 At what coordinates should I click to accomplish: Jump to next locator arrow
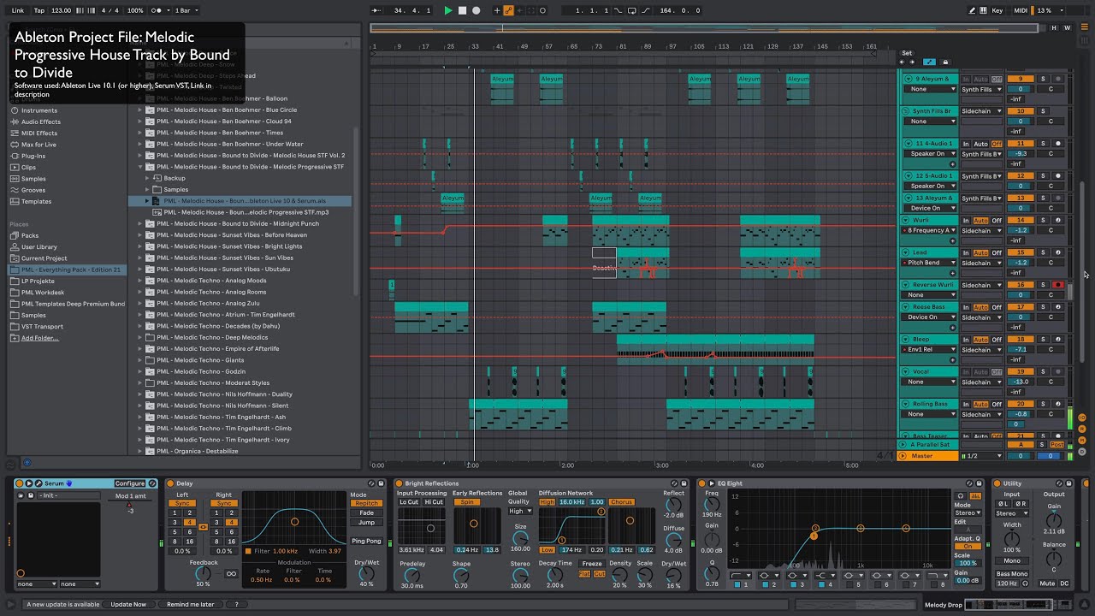(x=912, y=62)
